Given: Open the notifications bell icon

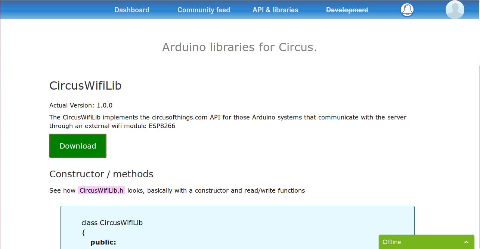Looking at the screenshot, I should 407,10.
